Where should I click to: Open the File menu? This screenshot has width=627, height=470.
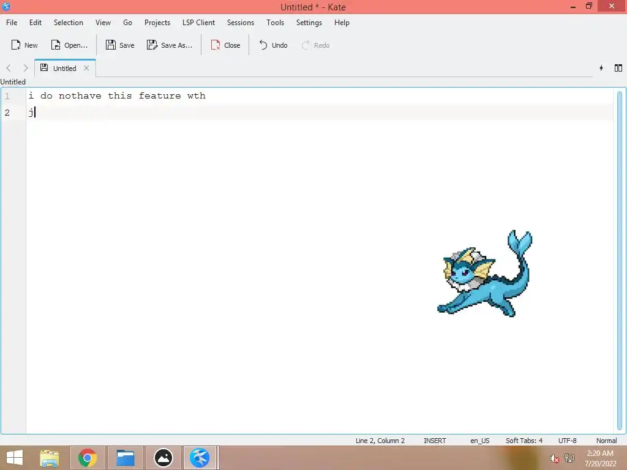(12, 23)
